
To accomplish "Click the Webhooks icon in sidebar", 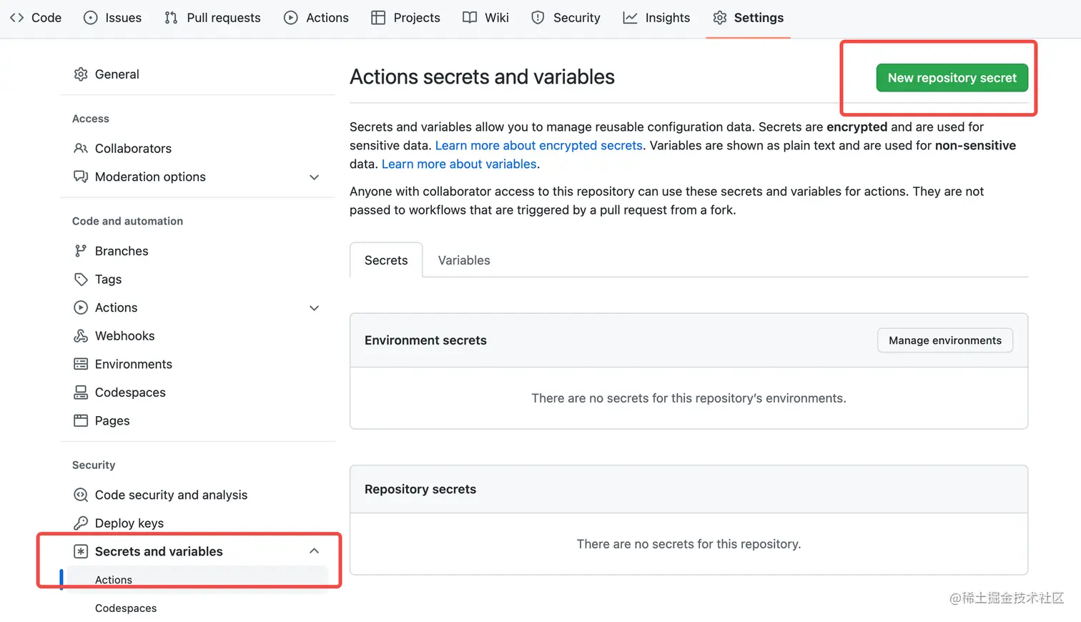I will coord(81,336).
